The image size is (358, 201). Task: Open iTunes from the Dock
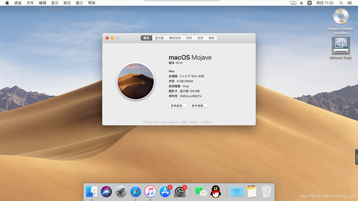150,192
